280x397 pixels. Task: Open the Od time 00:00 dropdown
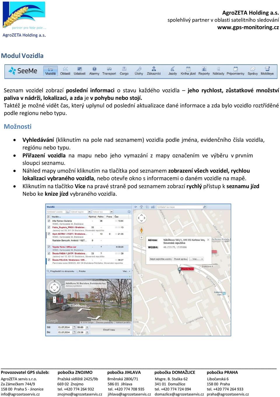point(87,327)
